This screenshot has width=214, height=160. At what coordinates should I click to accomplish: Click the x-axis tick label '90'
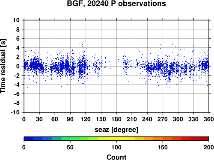(x=70, y=119)
